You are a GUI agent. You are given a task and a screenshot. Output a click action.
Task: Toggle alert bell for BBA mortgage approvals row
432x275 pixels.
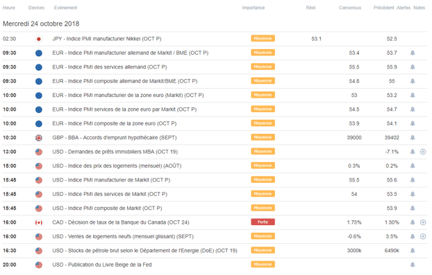(413, 137)
